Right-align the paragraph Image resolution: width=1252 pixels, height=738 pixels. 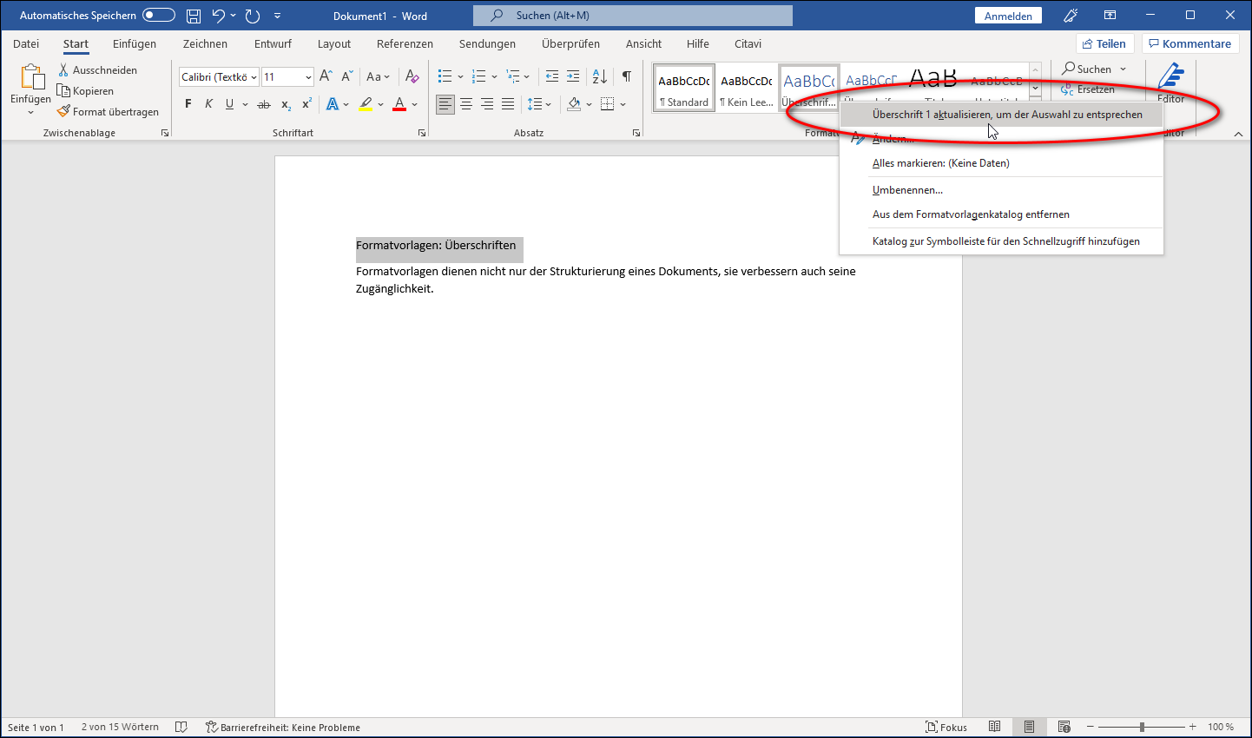pos(487,104)
